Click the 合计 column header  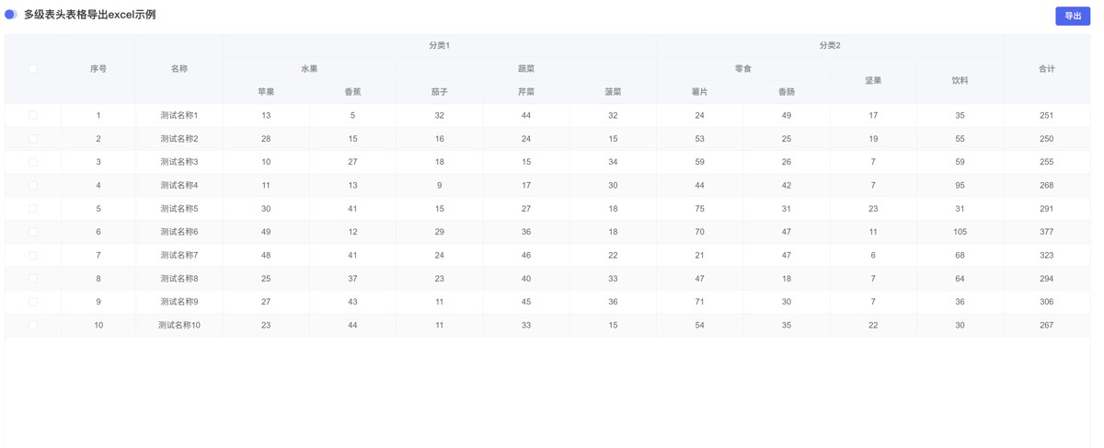click(1047, 69)
